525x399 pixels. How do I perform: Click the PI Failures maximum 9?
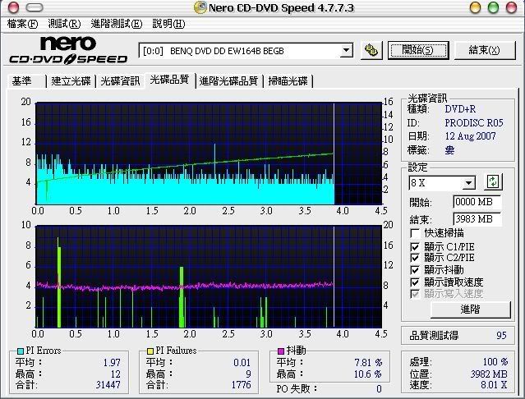[248, 374]
